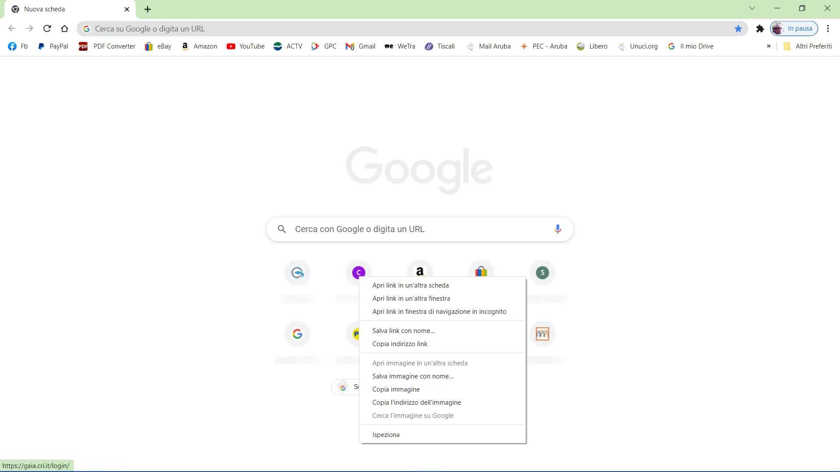This screenshot has height=472, width=840.
Task: Choose Apri link in un'altra scheda
Action: point(442,285)
